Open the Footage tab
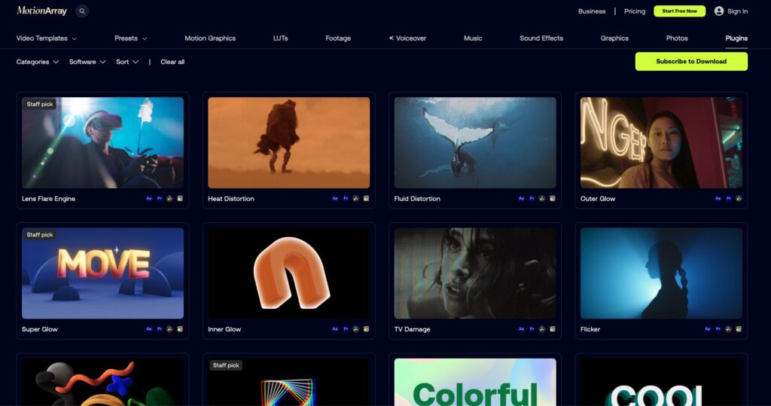Image resolution: width=771 pixels, height=406 pixels. [x=338, y=38]
